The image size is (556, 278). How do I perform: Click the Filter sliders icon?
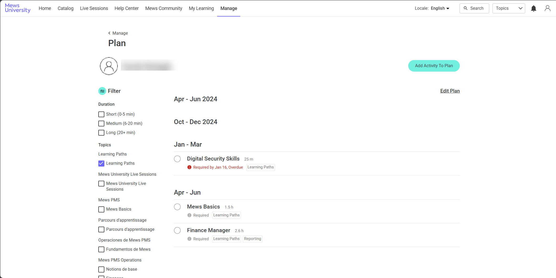(102, 91)
